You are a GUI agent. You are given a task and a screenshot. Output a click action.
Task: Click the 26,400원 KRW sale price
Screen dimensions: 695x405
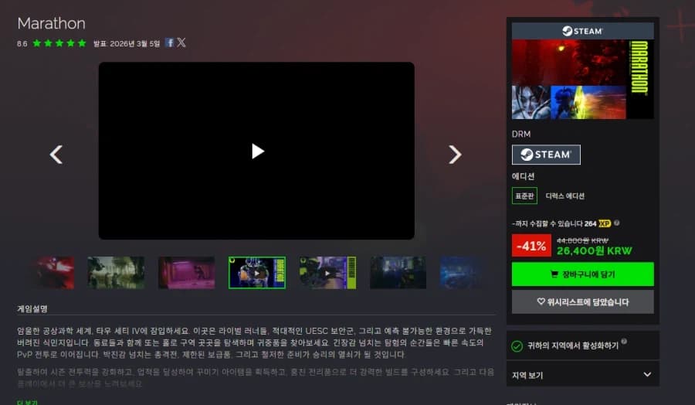594,250
